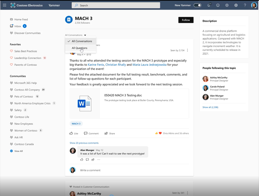Open the user profile avatar in header
The image size is (259, 196).
click(x=254, y=5)
